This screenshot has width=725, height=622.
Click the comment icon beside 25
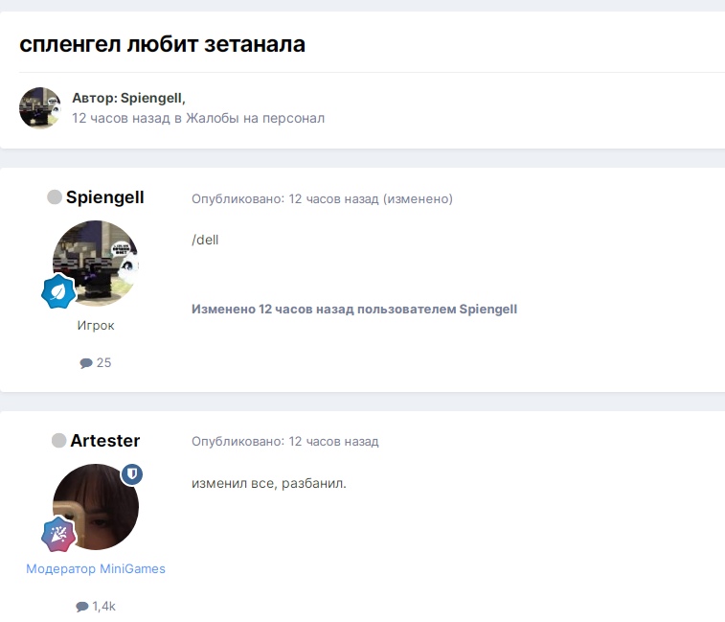click(86, 363)
